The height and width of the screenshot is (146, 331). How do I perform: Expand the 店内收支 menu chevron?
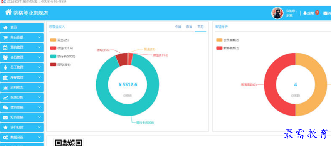point(39,87)
